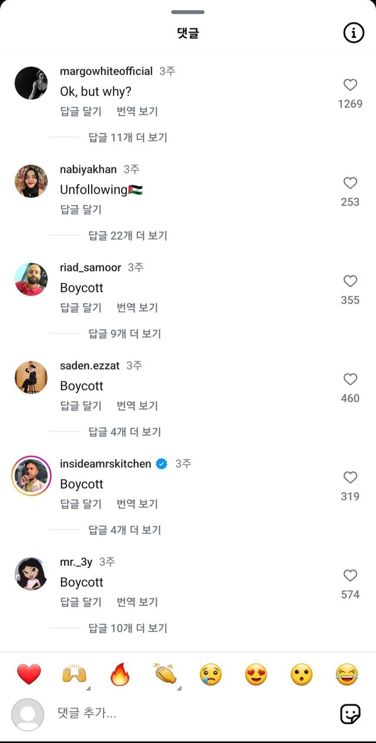Image resolution: width=376 pixels, height=743 pixels.
Task: Reply to saden.ezzat's comment
Action: [x=81, y=406]
